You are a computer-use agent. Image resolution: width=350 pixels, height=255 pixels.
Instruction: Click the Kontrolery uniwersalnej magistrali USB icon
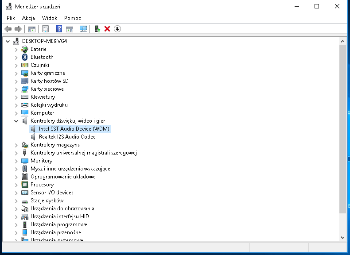(25, 153)
